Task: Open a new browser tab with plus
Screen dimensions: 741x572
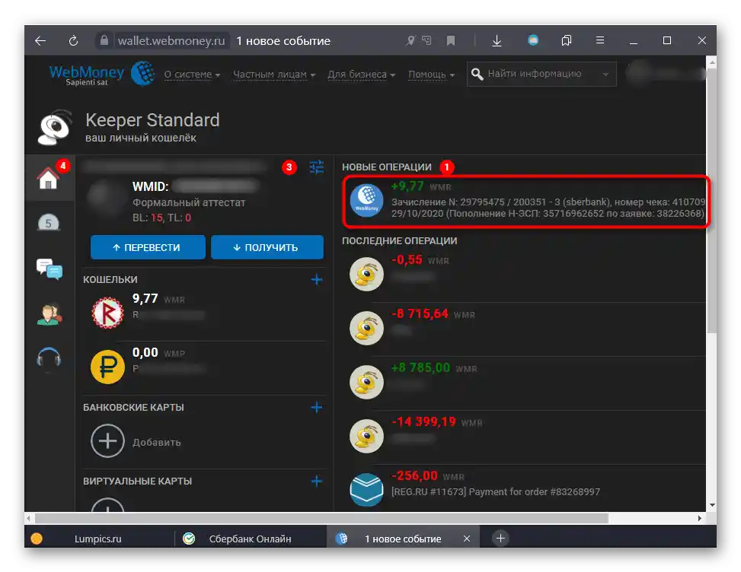Action: click(x=500, y=538)
